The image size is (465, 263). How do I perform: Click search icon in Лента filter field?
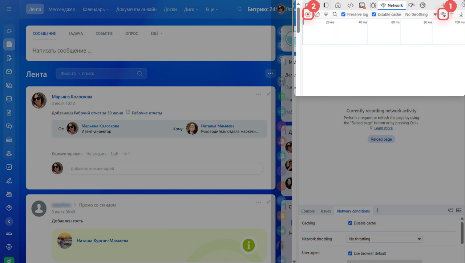[x=140, y=73]
